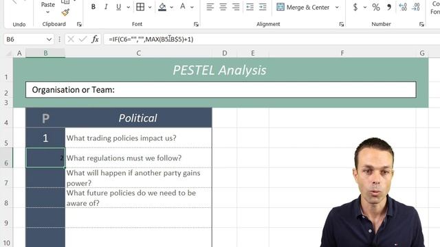Open Fill Color dropdown arrow

click(171, 7)
